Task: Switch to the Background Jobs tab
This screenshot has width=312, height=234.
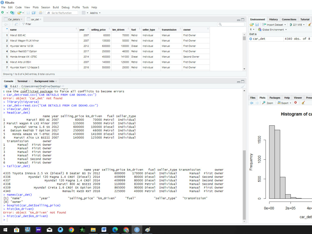Action: click(44, 81)
